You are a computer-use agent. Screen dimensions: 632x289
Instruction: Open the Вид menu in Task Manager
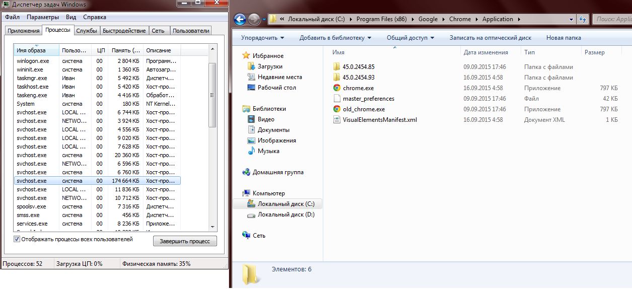pyautogui.click(x=71, y=17)
